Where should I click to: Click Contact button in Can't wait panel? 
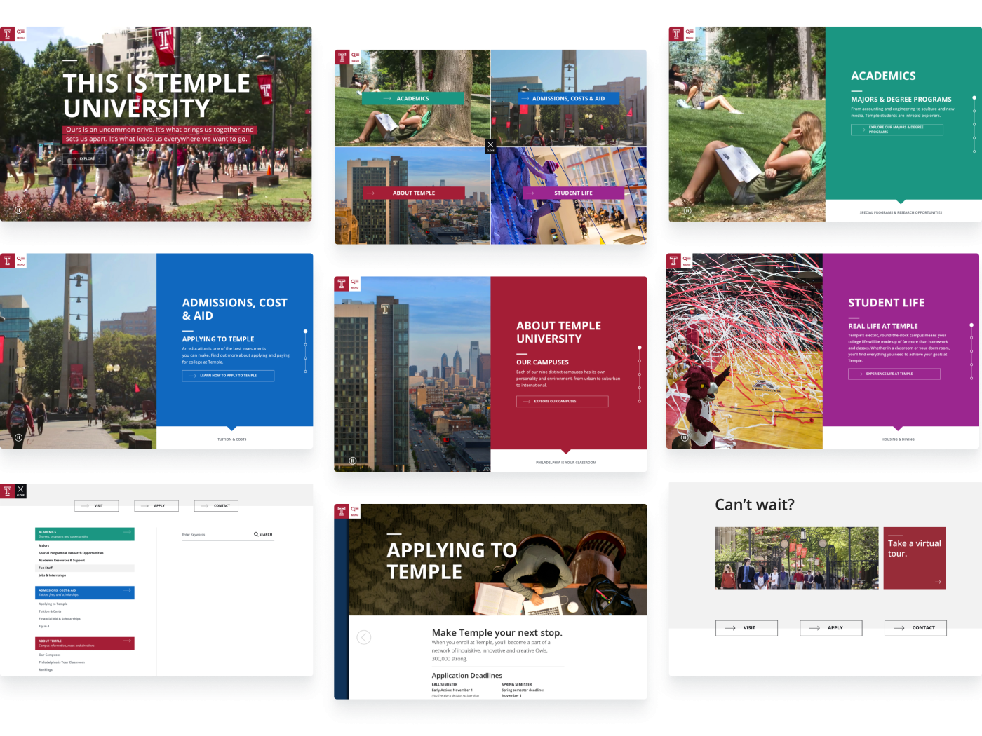(915, 628)
